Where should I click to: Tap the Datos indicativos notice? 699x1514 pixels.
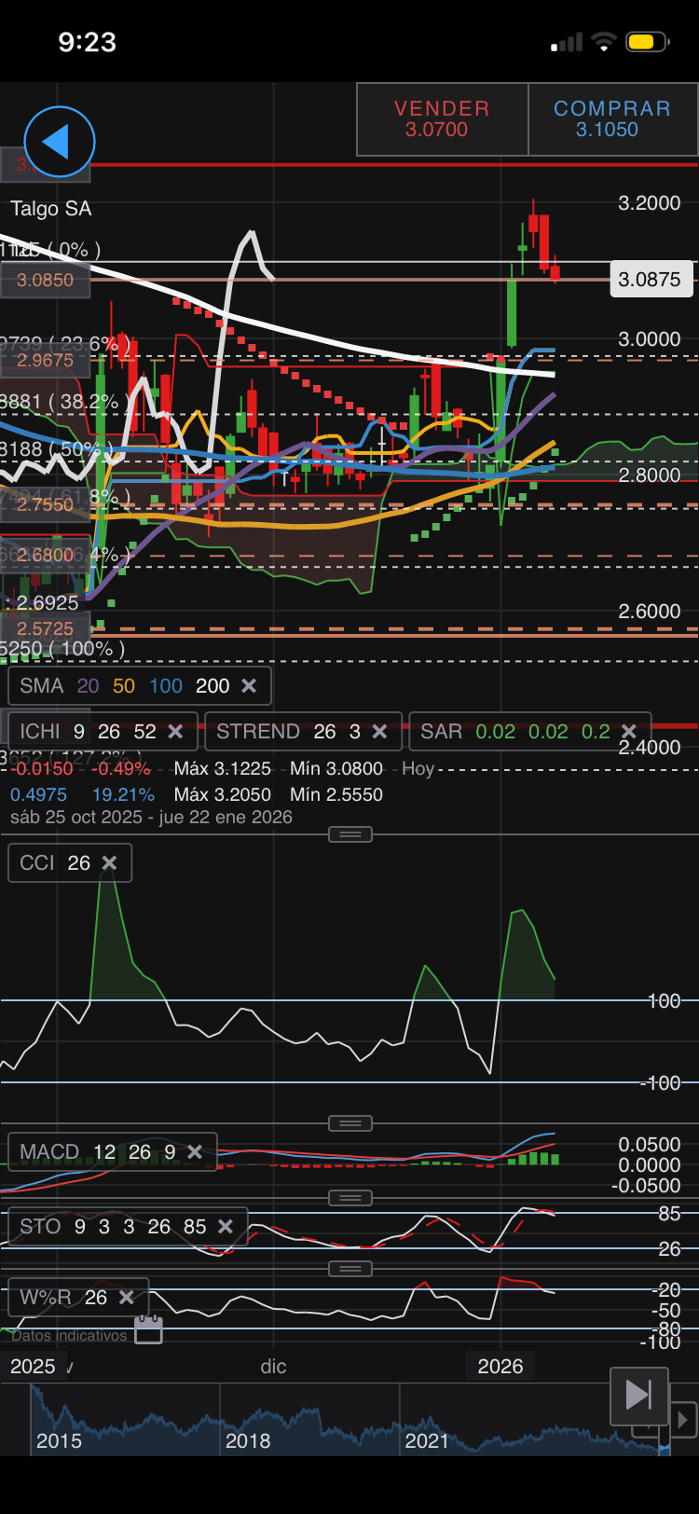tap(69, 1336)
